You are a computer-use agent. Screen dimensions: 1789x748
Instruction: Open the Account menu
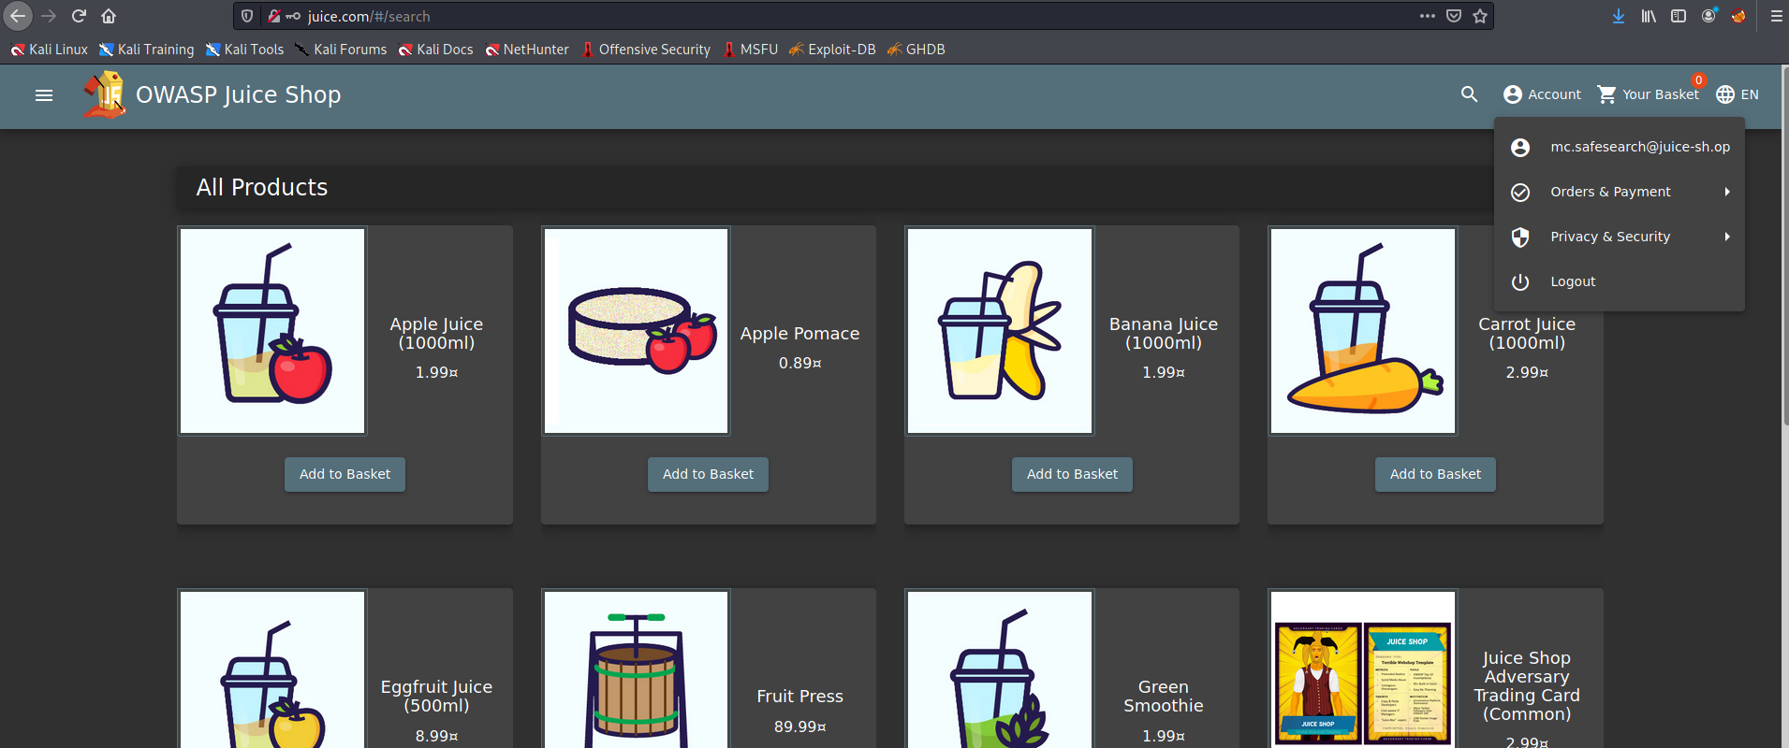[x=1542, y=94]
